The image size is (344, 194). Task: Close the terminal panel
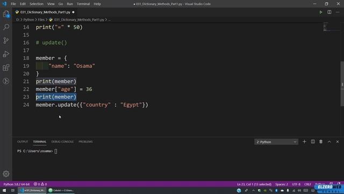tap(338, 142)
